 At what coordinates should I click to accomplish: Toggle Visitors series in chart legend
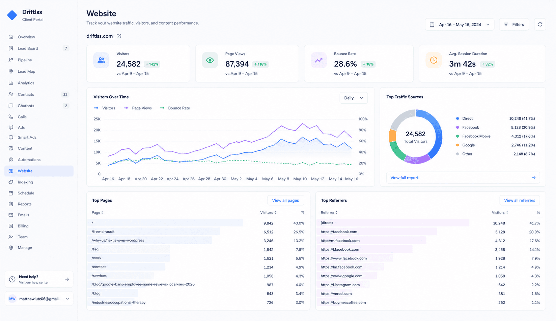click(104, 108)
